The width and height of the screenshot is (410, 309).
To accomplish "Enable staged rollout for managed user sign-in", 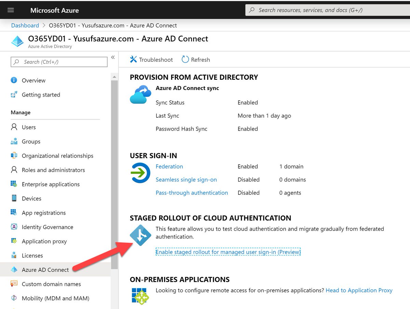I will coord(228,252).
